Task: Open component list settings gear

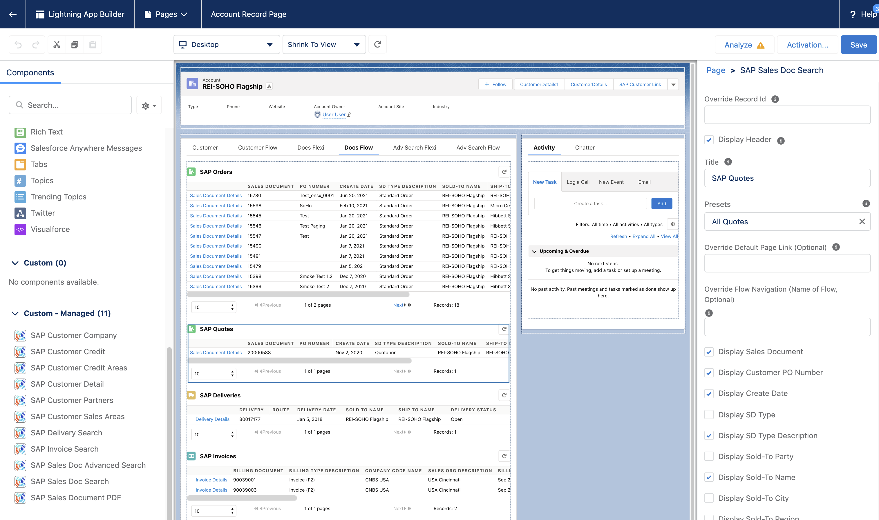Action: pos(149,106)
